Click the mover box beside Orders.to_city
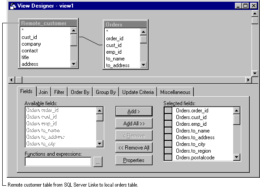This screenshot has height=188, width=260. (x=168, y=144)
